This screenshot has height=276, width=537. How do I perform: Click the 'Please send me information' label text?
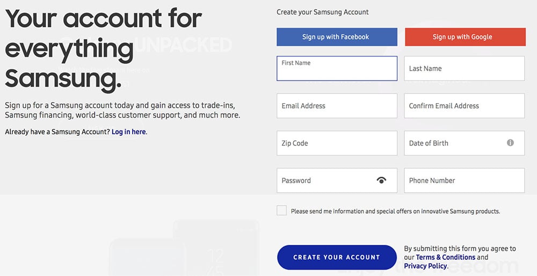click(395, 211)
